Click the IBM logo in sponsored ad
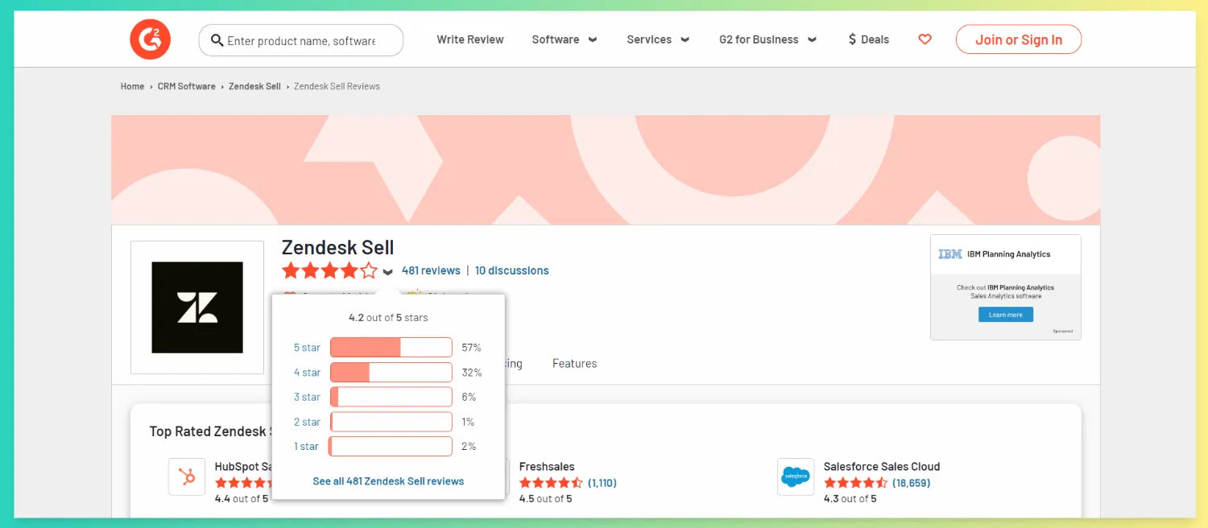The height and width of the screenshot is (528, 1208). (950, 254)
